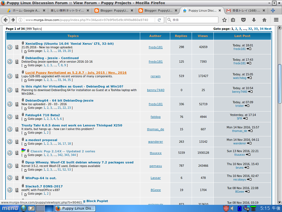The image size is (282, 212).
Task: Open the Puppy menu button
Action: coord(10,208)
